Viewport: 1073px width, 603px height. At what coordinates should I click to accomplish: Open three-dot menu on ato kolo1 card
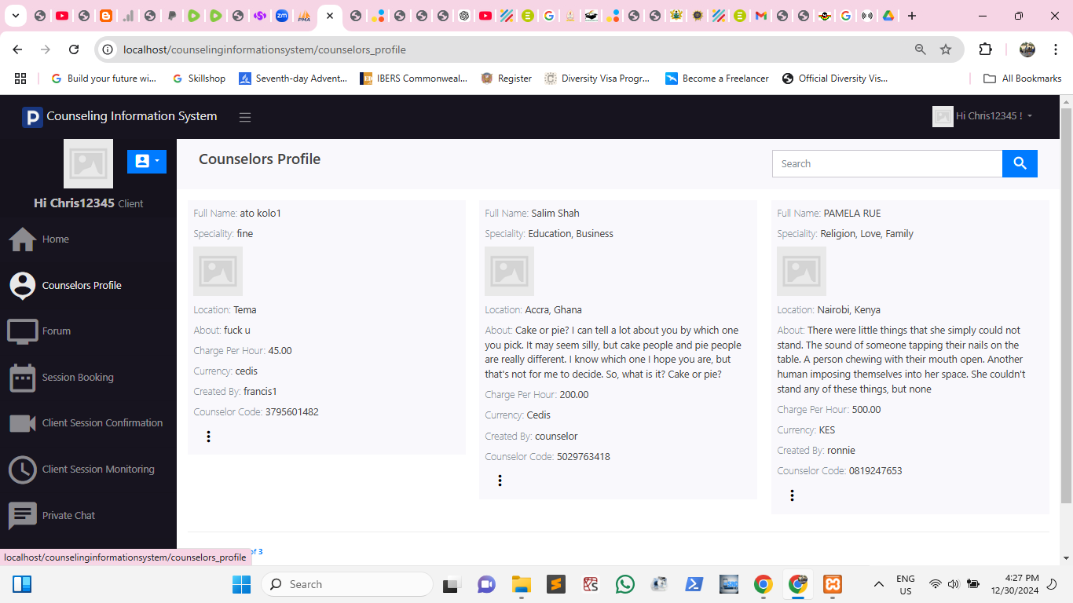[208, 437]
